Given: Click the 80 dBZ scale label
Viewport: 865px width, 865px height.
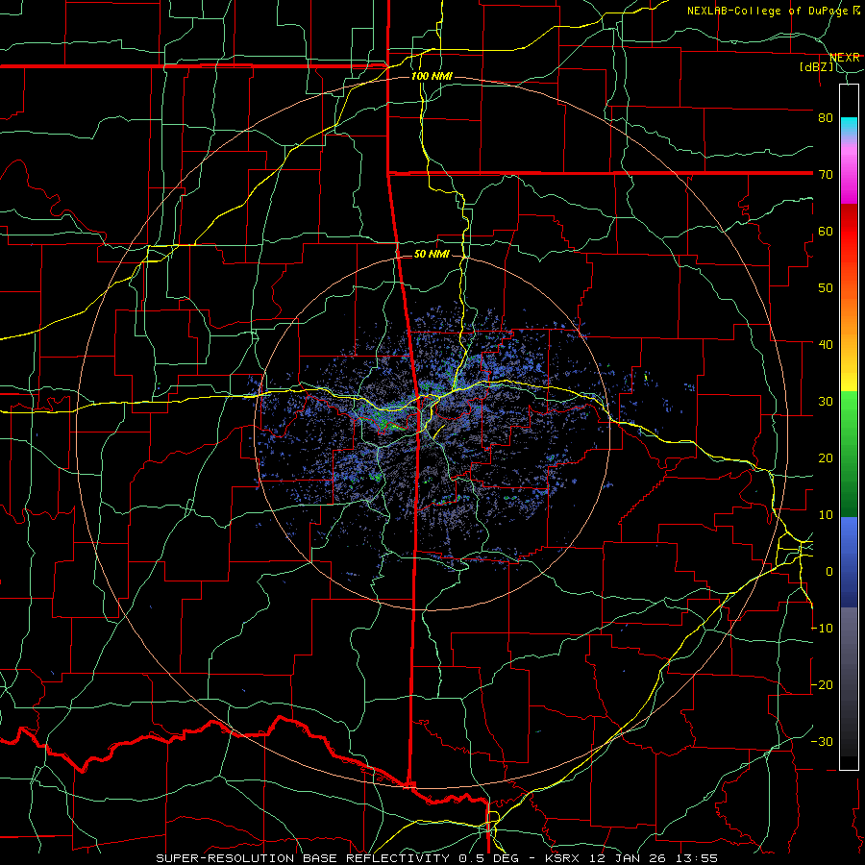Looking at the screenshot, I should point(826,117).
